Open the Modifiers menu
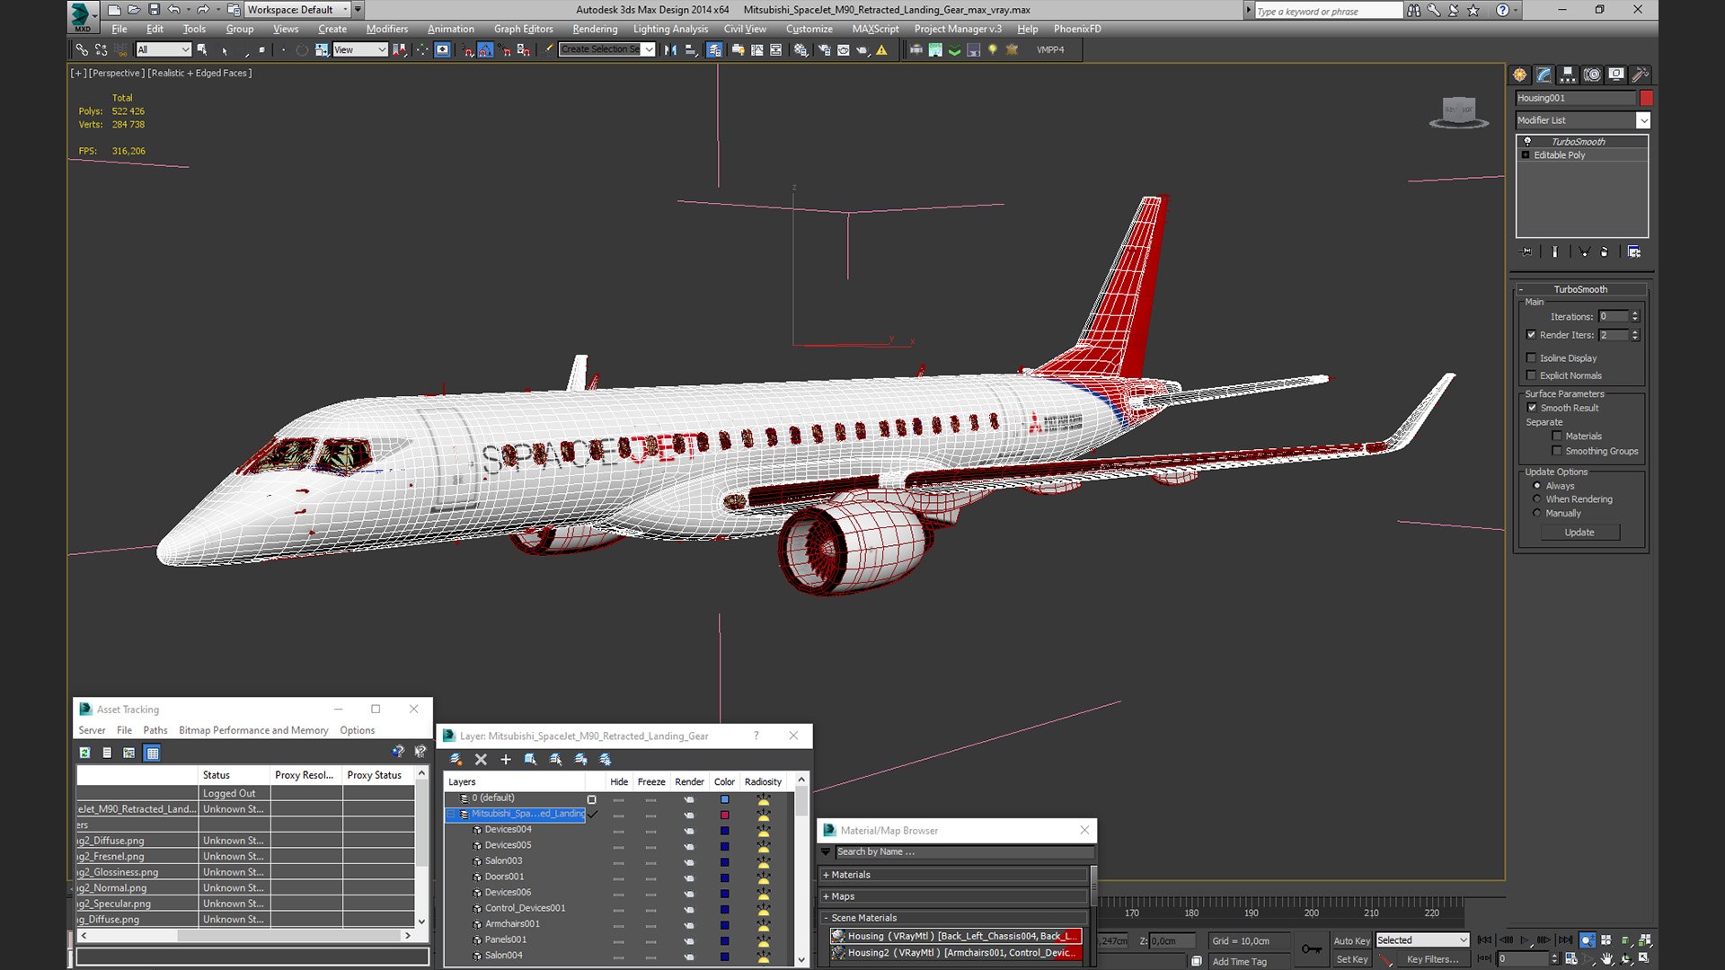Viewport: 1725px width, 970px height. click(386, 29)
